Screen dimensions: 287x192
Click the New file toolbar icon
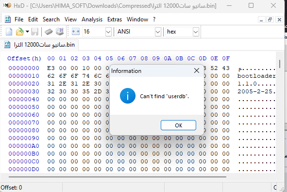[9, 32]
